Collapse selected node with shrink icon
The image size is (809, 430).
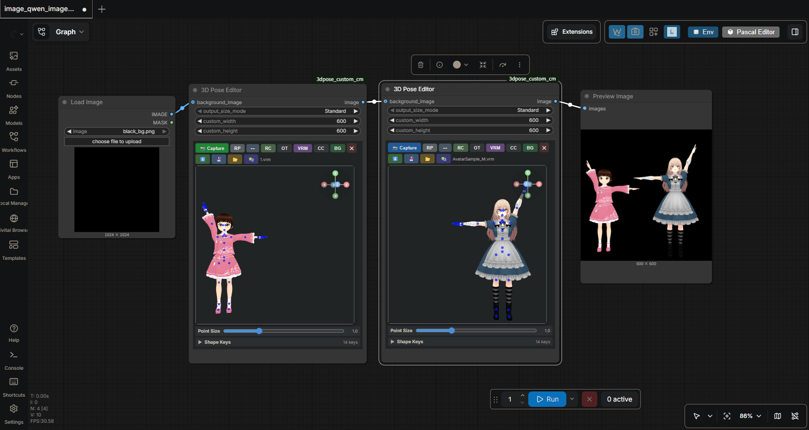point(483,65)
